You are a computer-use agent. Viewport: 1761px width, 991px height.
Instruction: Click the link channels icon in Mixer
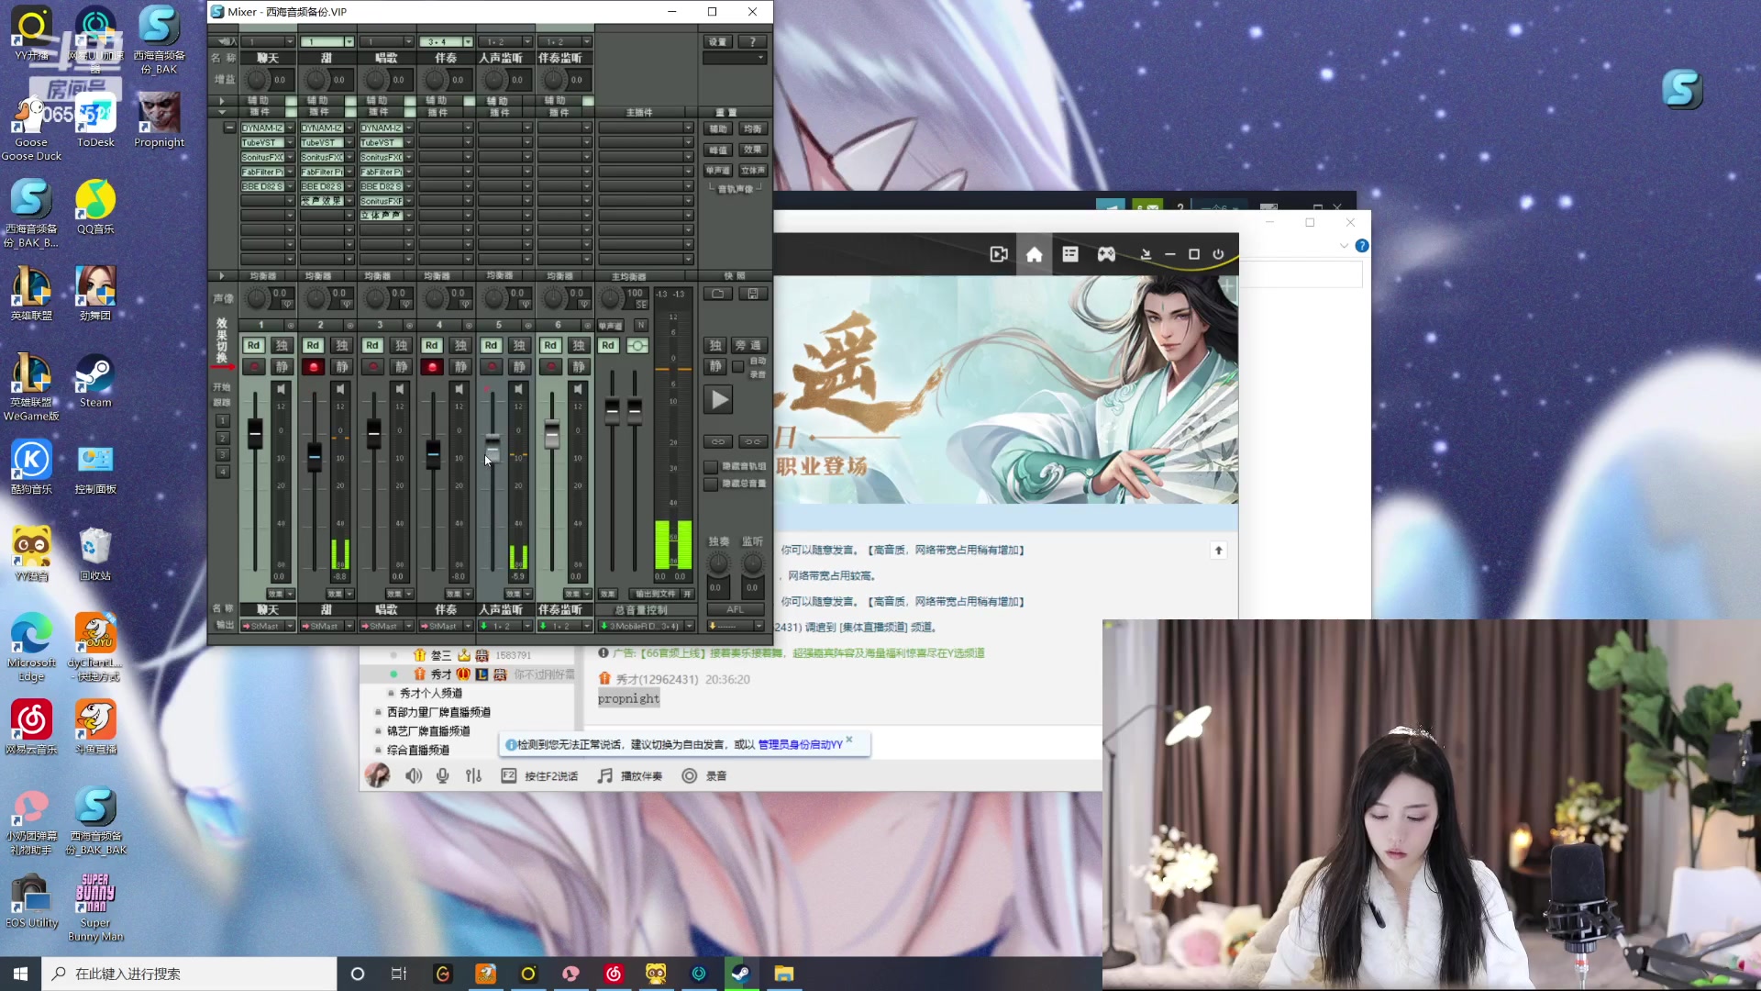click(x=718, y=441)
